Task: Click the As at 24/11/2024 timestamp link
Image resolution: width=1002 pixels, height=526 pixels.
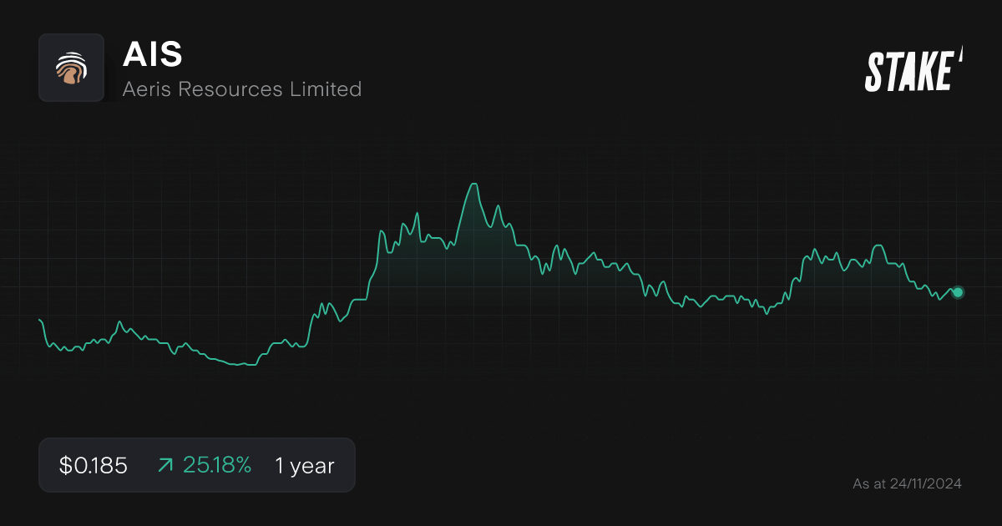Action: pyautogui.click(x=907, y=483)
